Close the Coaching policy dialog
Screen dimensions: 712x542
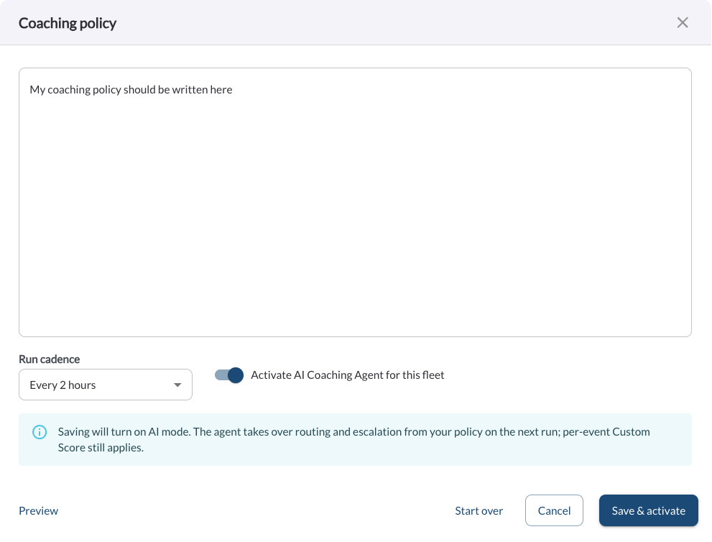tap(682, 23)
